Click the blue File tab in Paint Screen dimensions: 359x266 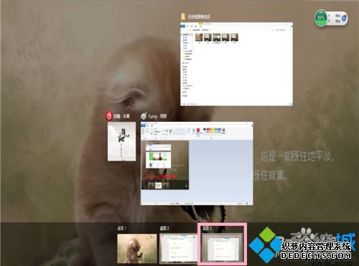144,125
